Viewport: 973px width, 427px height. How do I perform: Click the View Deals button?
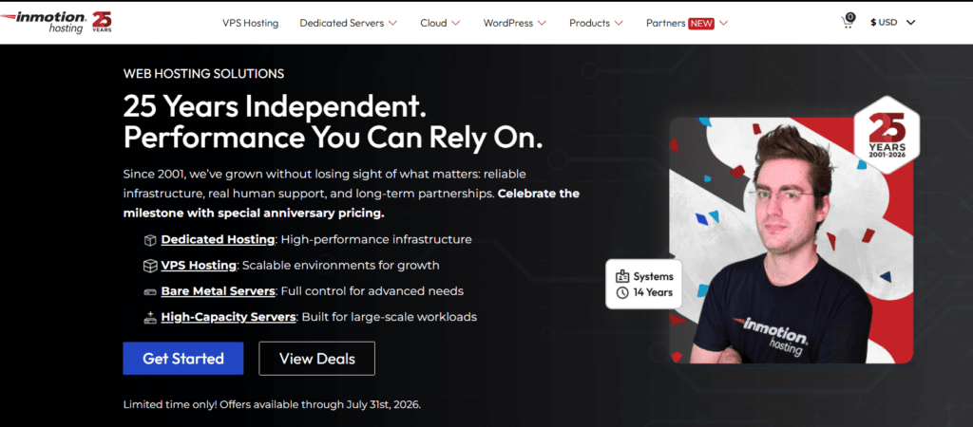coord(317,359)
